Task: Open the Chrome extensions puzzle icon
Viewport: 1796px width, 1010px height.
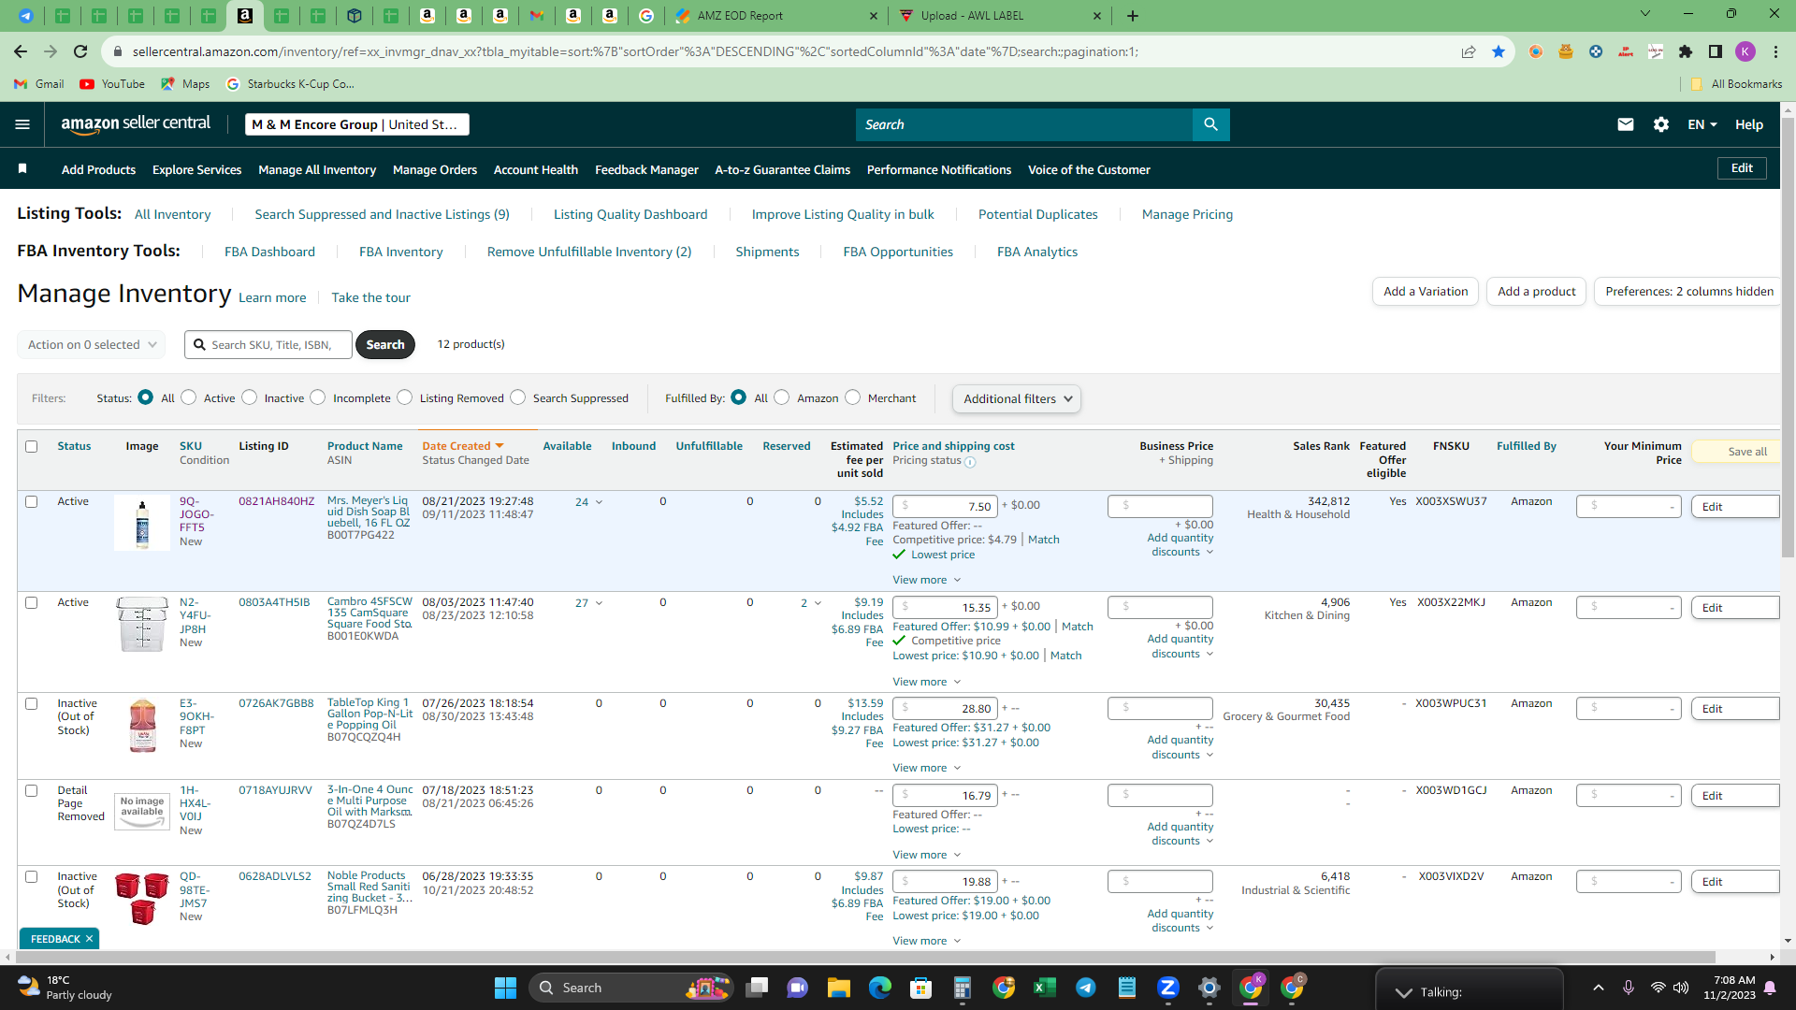Action: click(x=1686, y=51)
